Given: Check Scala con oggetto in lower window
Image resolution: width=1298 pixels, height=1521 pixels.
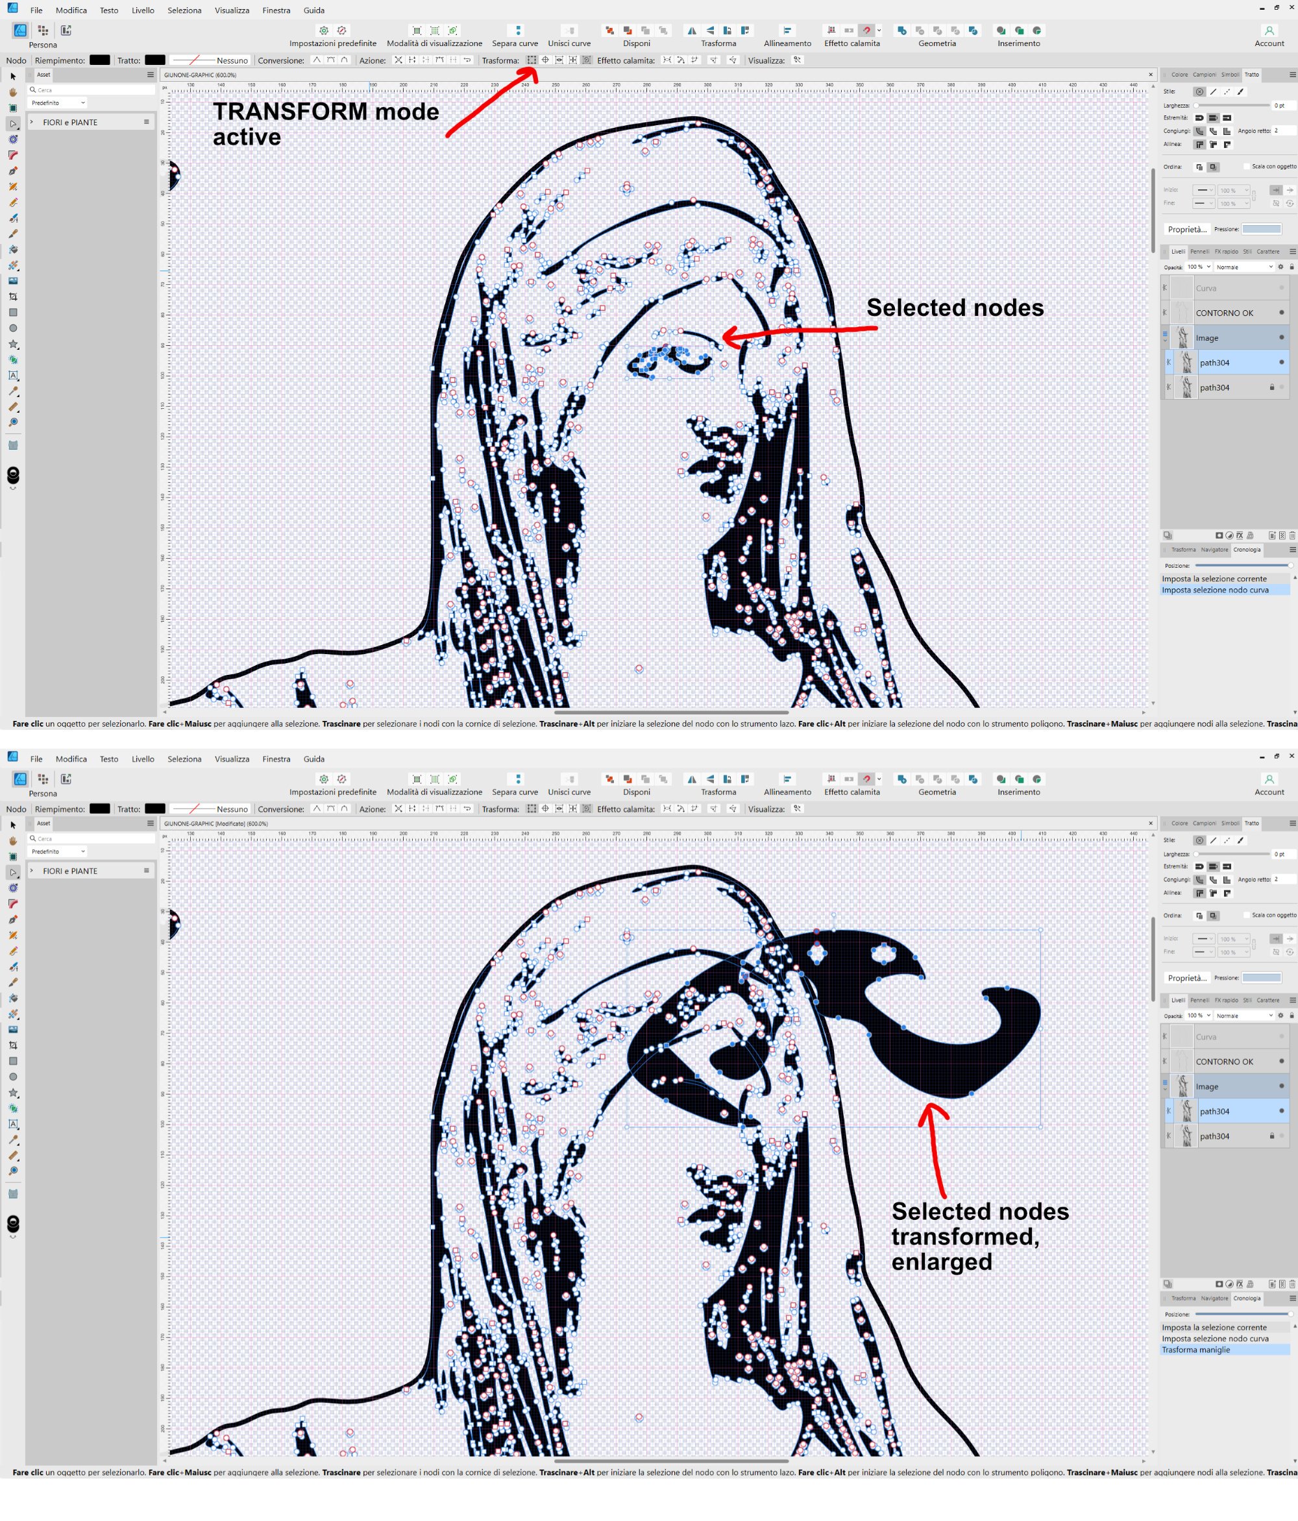Looking at the screenshot, I should coord(1247,916).
